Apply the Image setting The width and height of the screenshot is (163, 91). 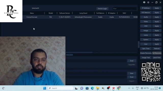click(x=157, y=31)
